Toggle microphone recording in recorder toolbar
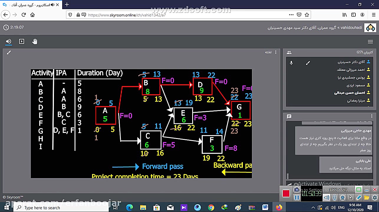379x212 pixels. coord(334,198)
